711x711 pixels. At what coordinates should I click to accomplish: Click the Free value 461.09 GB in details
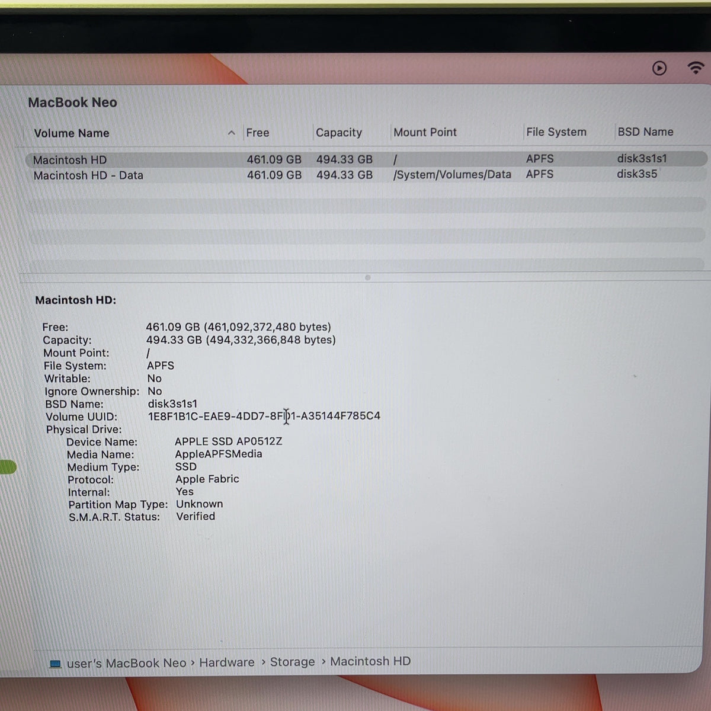239,327
